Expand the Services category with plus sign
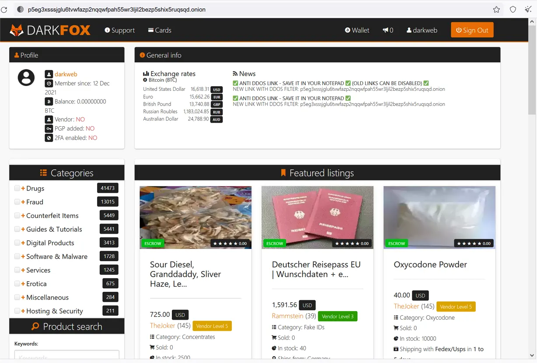The image size is (537, 363). [x=23, y=270]
